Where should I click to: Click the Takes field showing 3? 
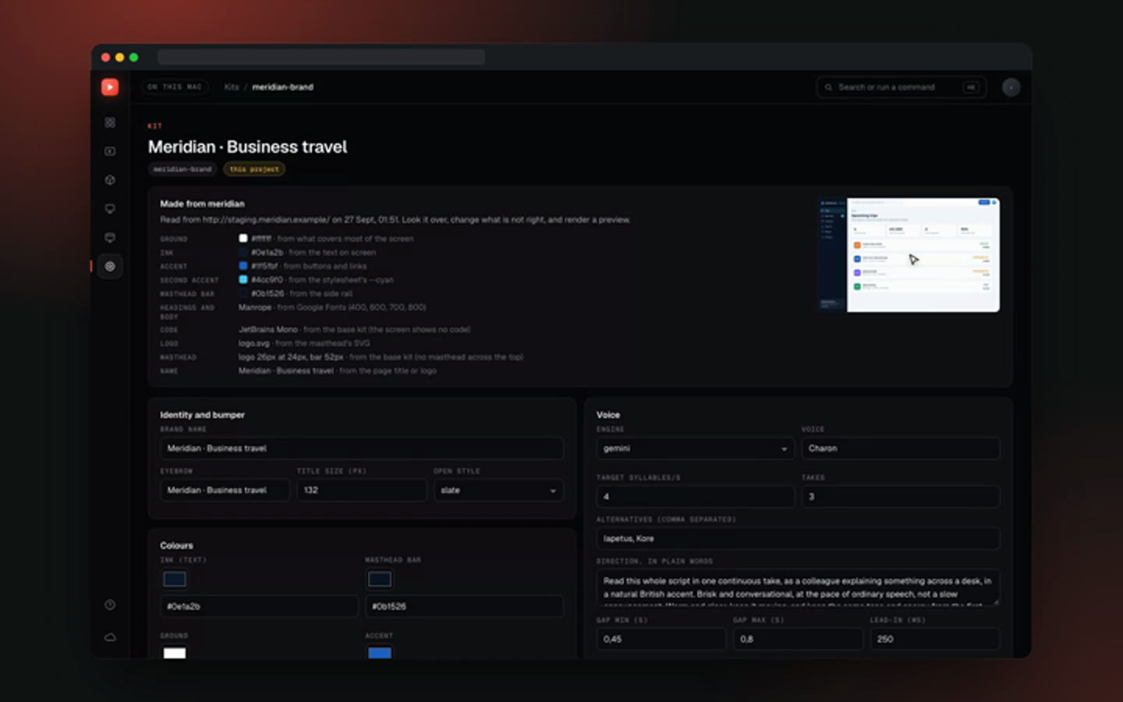pos(901,497)
